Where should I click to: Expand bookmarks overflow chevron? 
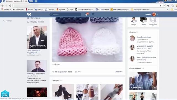click(x=167, y=9)
